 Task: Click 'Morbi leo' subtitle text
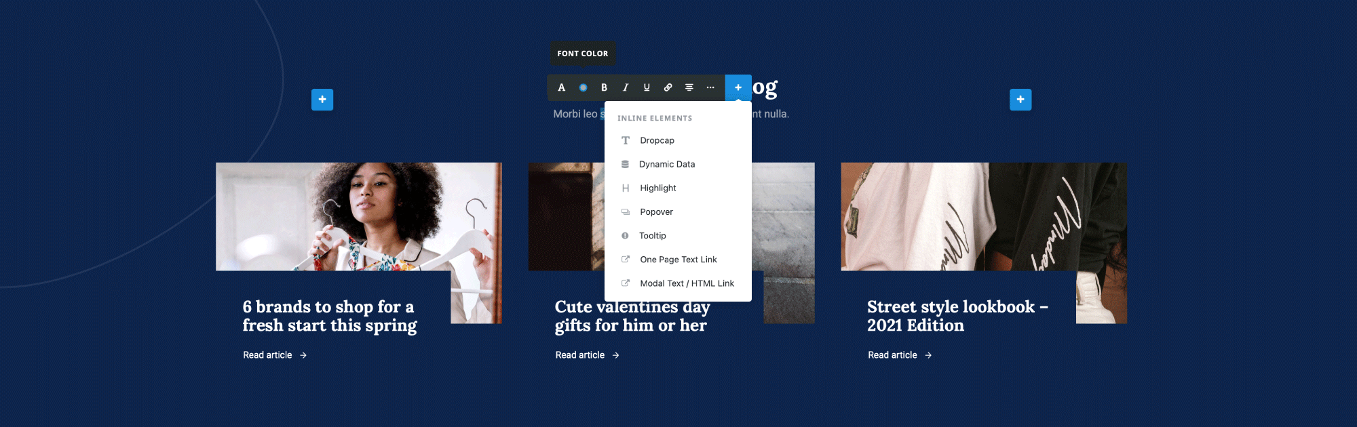[575, 114]
